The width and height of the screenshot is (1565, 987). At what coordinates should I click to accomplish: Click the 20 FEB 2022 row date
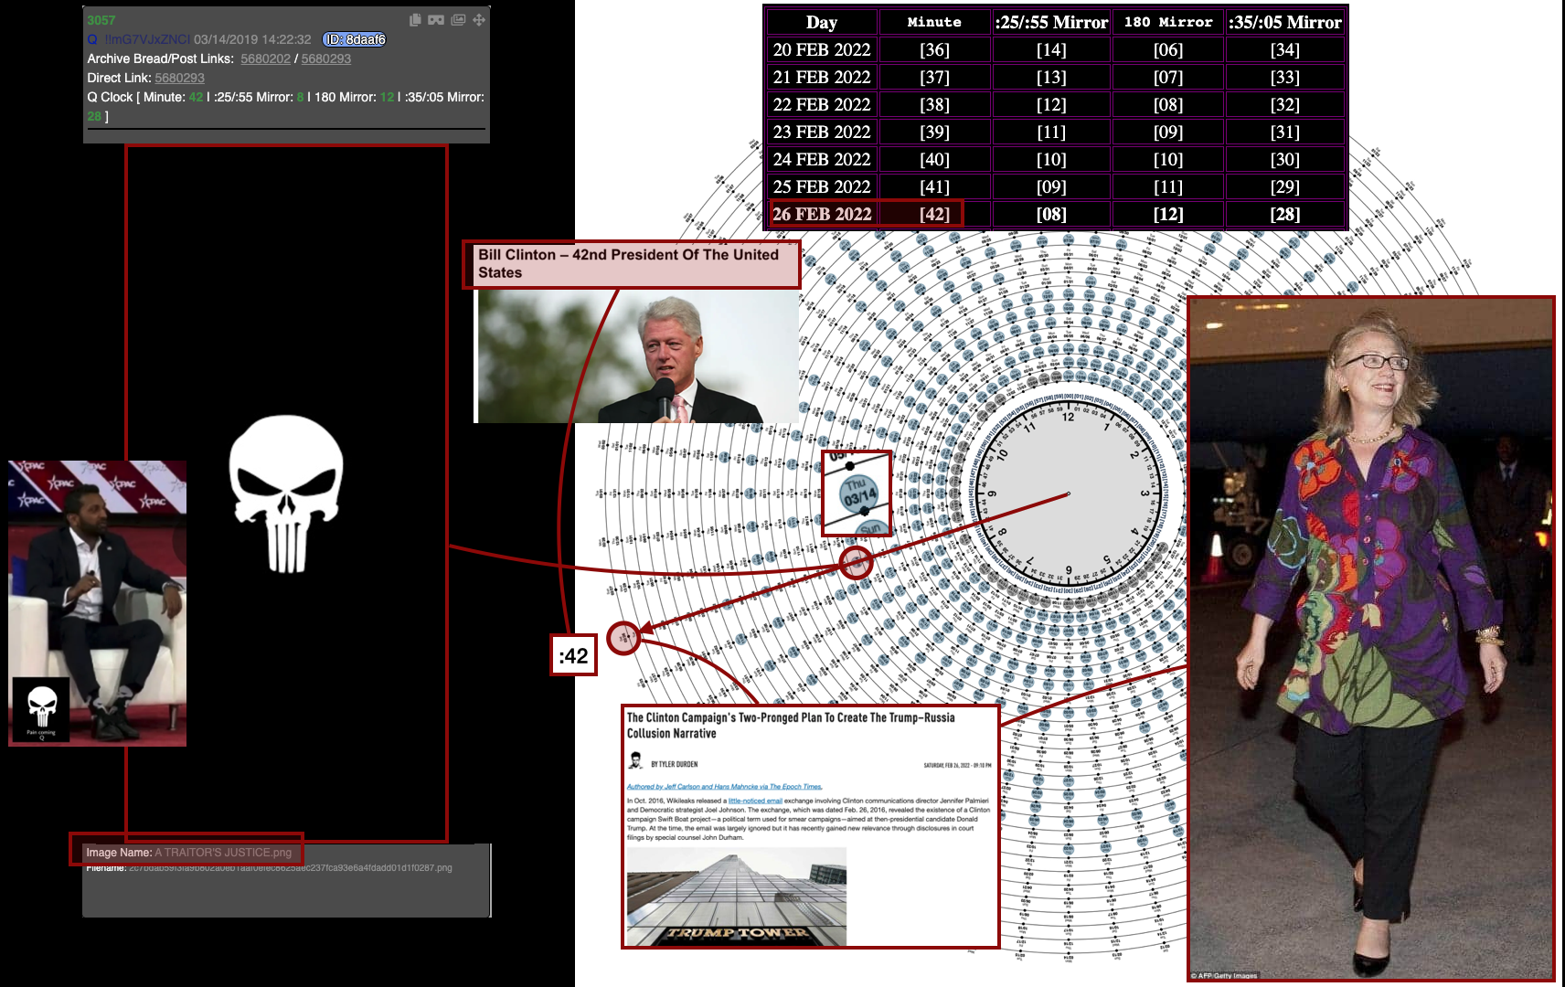[x=822, y=49]
